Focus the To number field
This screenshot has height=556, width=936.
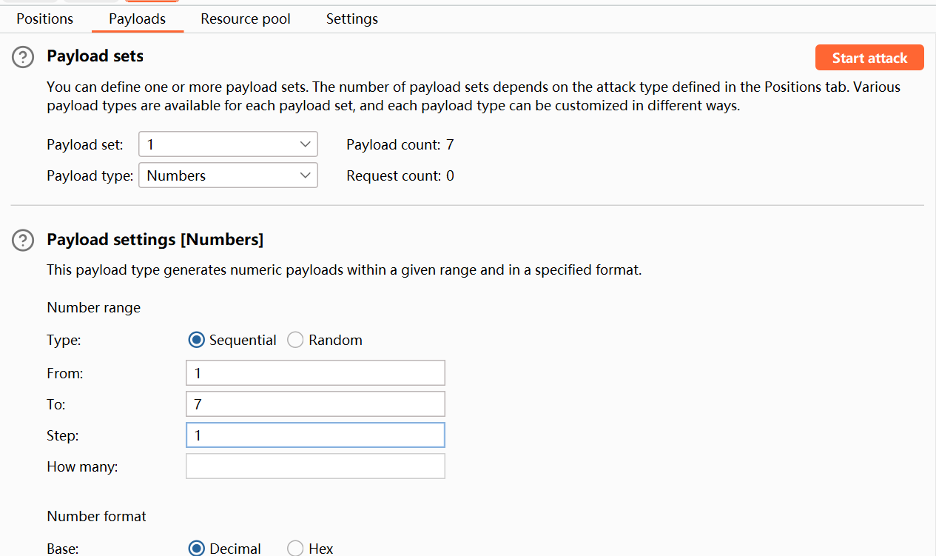(x=315, y=404)
